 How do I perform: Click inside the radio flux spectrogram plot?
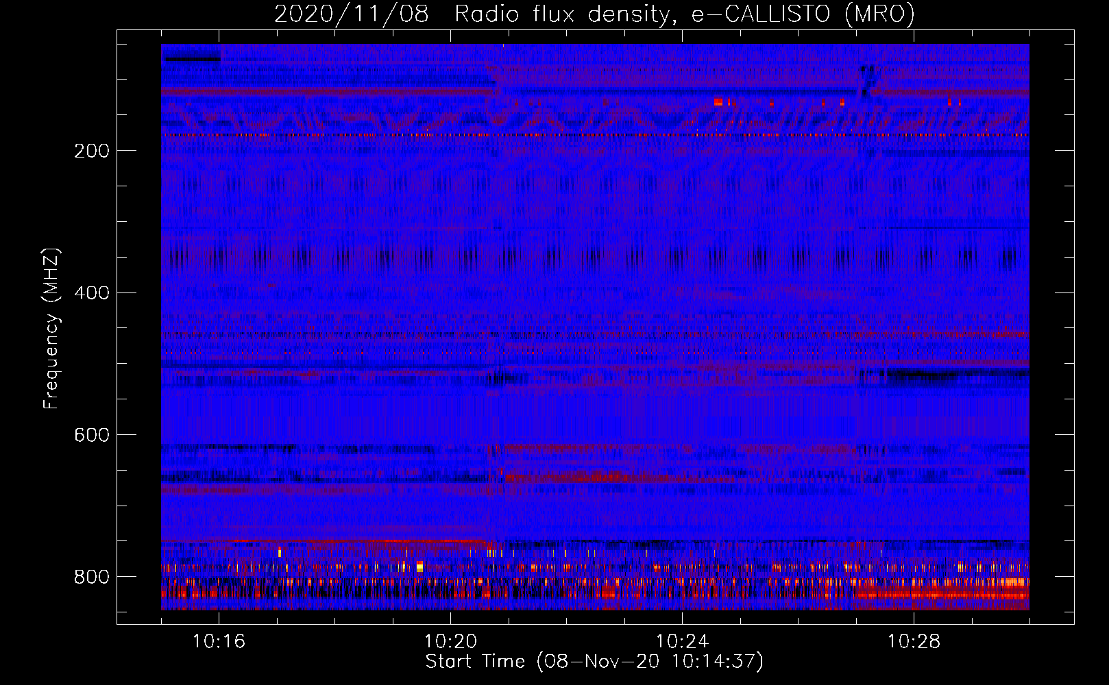(595, 327)
